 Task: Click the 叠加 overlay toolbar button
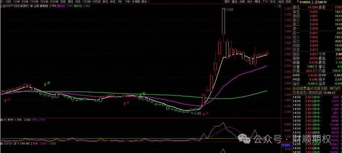point(235,2)
